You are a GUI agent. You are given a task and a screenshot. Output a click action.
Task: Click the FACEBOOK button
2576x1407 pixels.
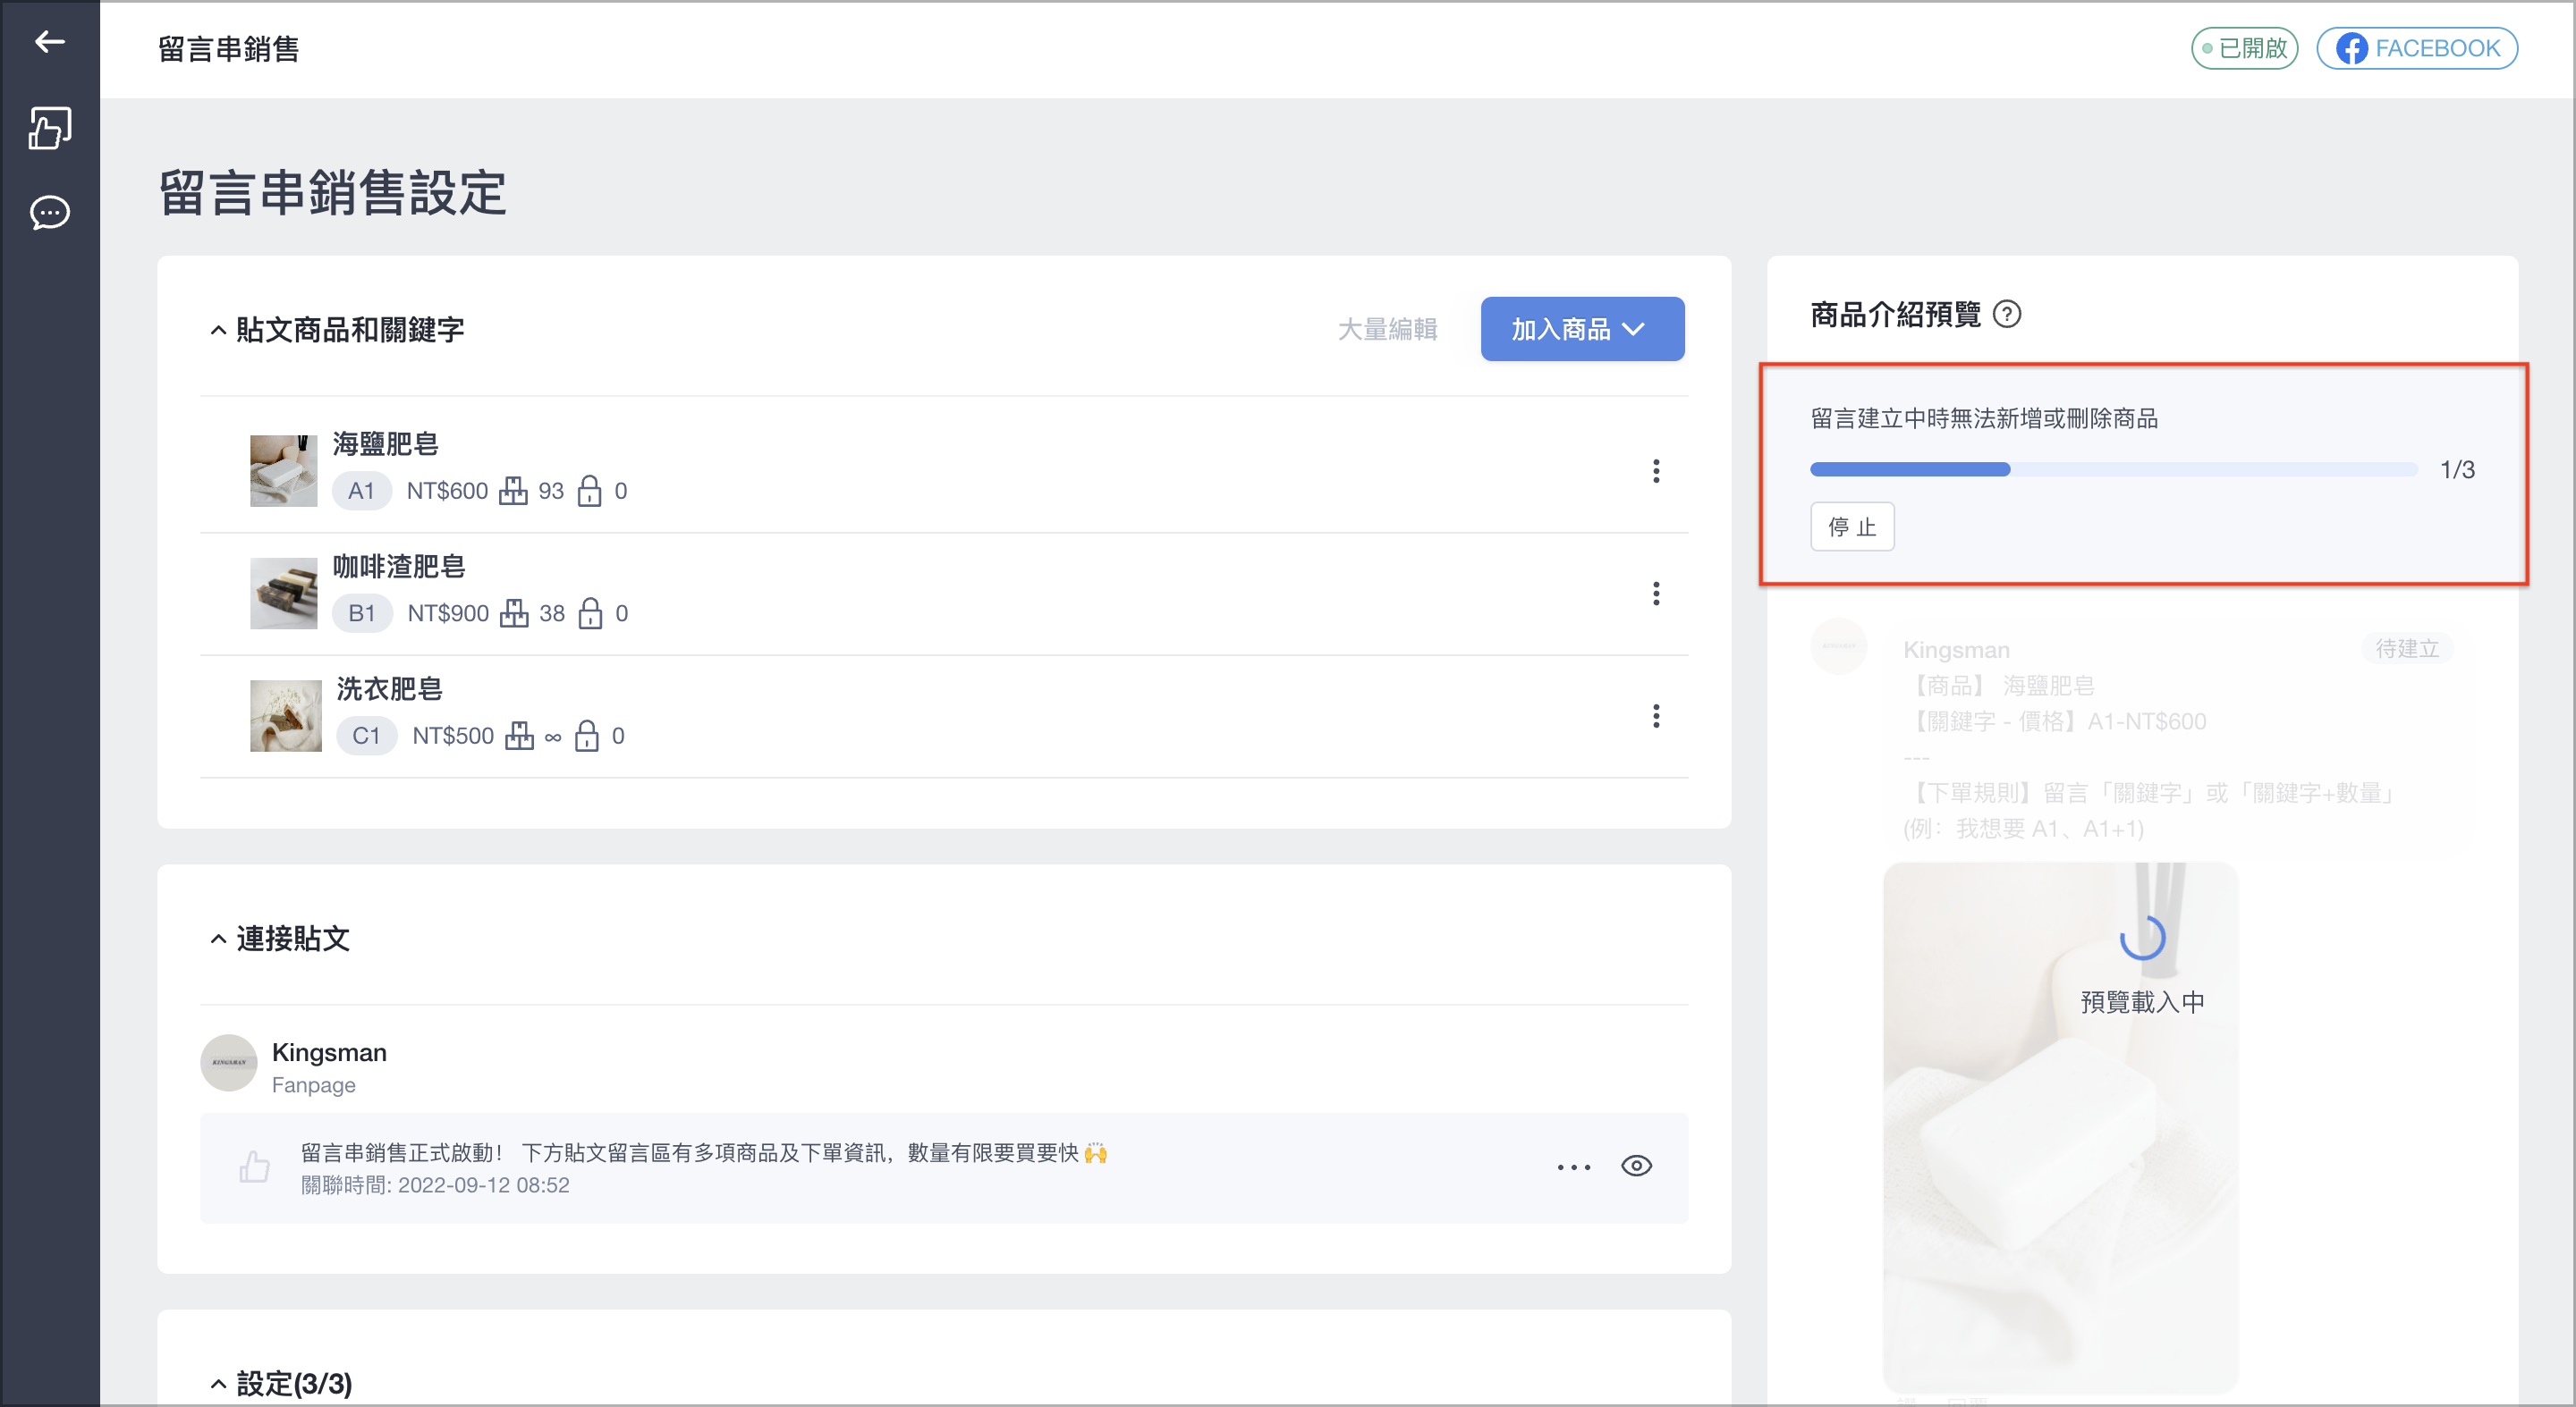[x=2416, y=48]
